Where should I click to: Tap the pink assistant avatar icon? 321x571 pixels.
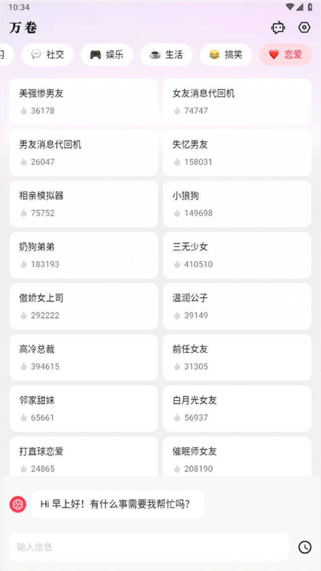tap(18, 504)
